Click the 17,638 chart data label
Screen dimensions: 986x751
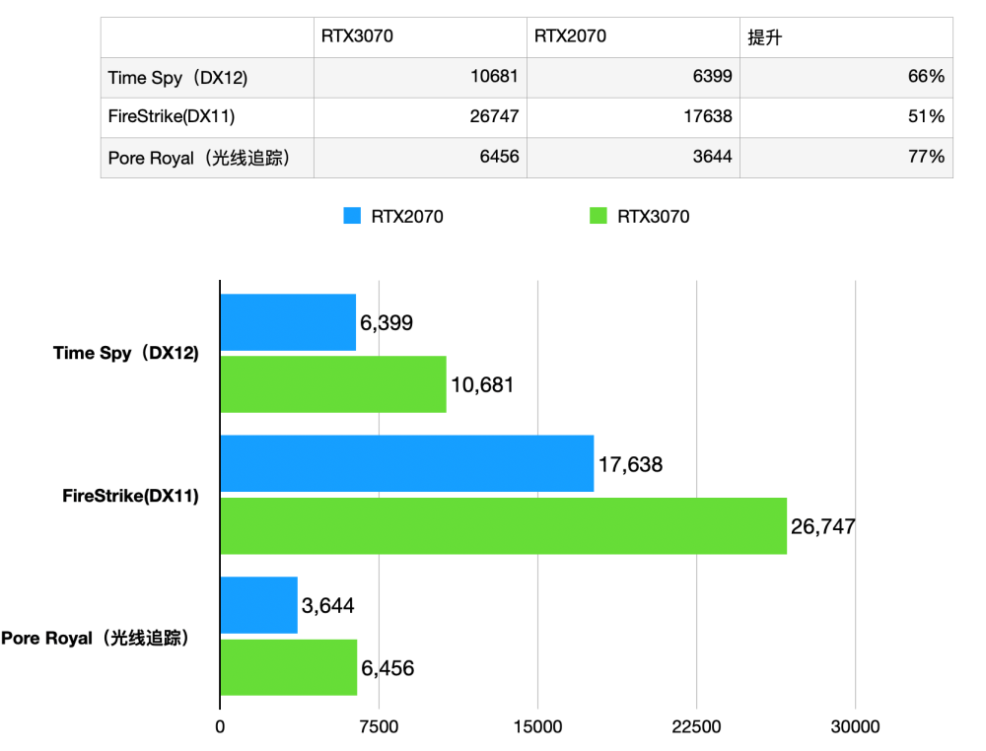click(x=630, y=464)
